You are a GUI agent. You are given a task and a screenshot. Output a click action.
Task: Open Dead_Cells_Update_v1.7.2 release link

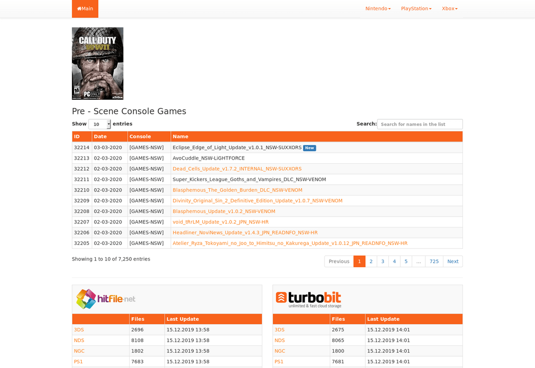[x=237, y=169]
